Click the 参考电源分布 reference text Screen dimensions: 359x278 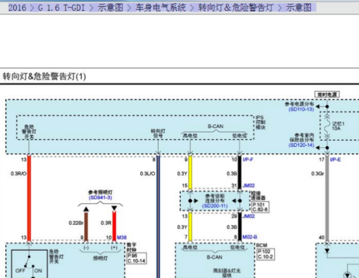(299, 104)
